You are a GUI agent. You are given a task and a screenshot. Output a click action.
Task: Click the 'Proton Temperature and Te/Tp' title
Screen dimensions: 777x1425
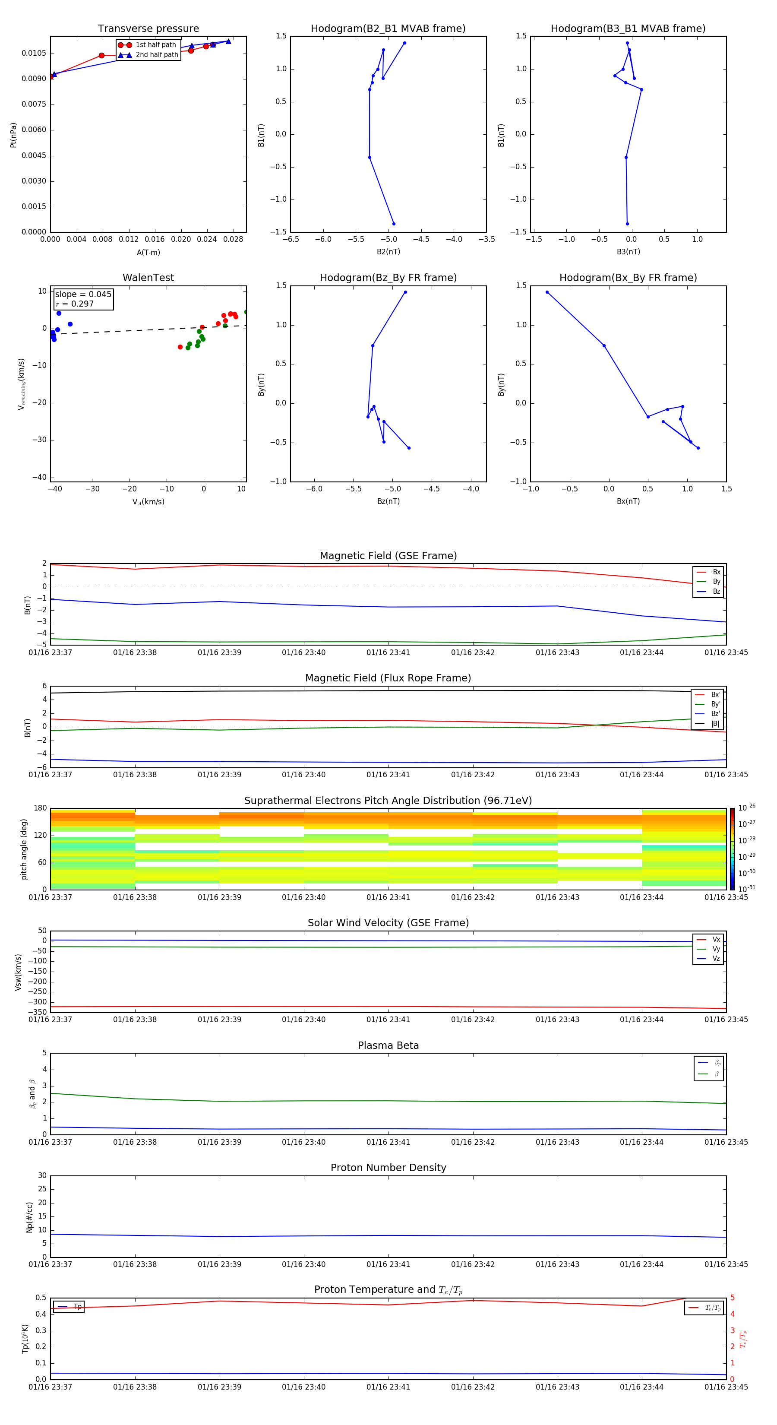click(388, 1290)
